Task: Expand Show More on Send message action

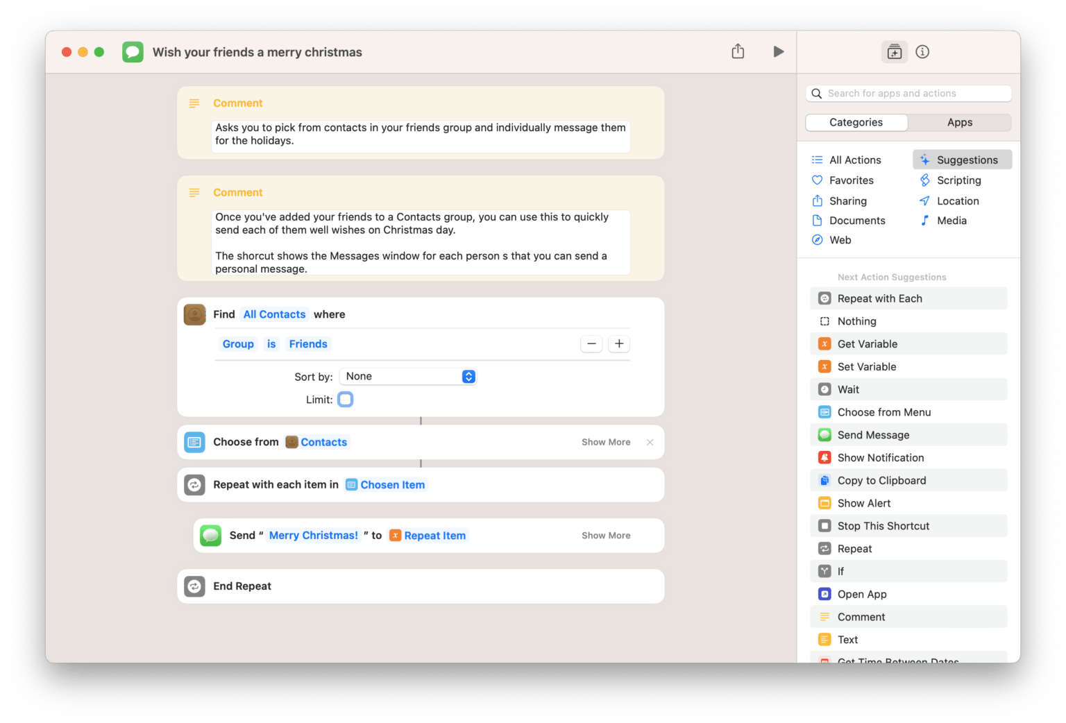Action: click(605, 536)
